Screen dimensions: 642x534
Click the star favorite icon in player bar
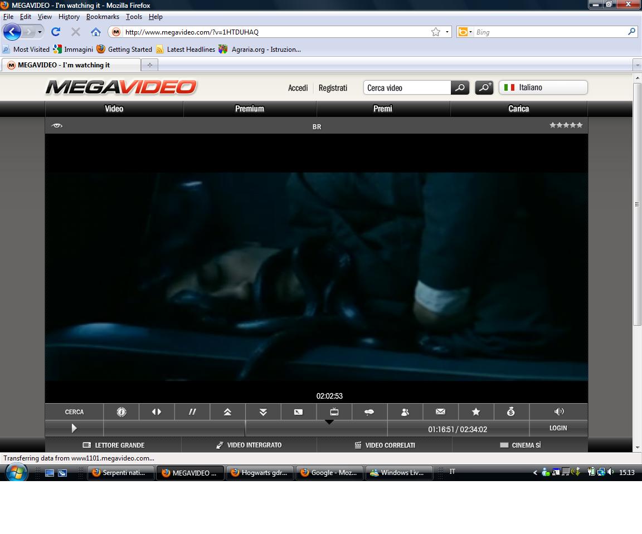coord(476,412)
